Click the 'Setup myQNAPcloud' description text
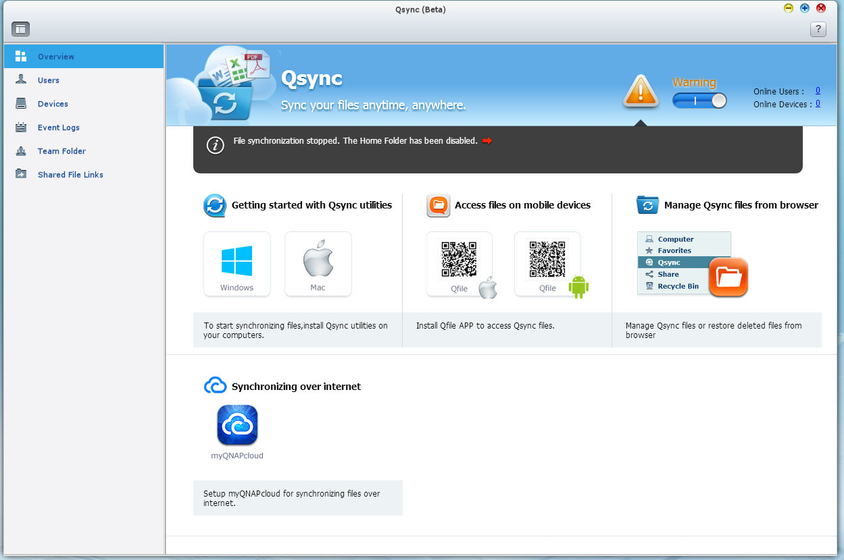844x560 pixels. (x=292, y=498)
